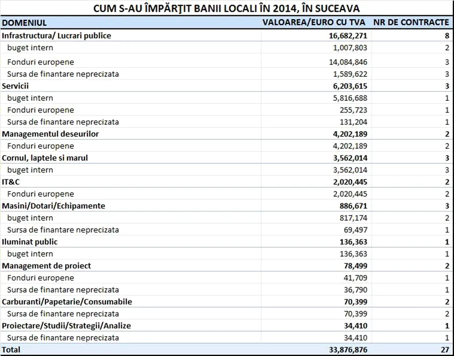
Task: Select the Masini/Dotari/Echipamente row label
Action: click(x=53, y=205)
